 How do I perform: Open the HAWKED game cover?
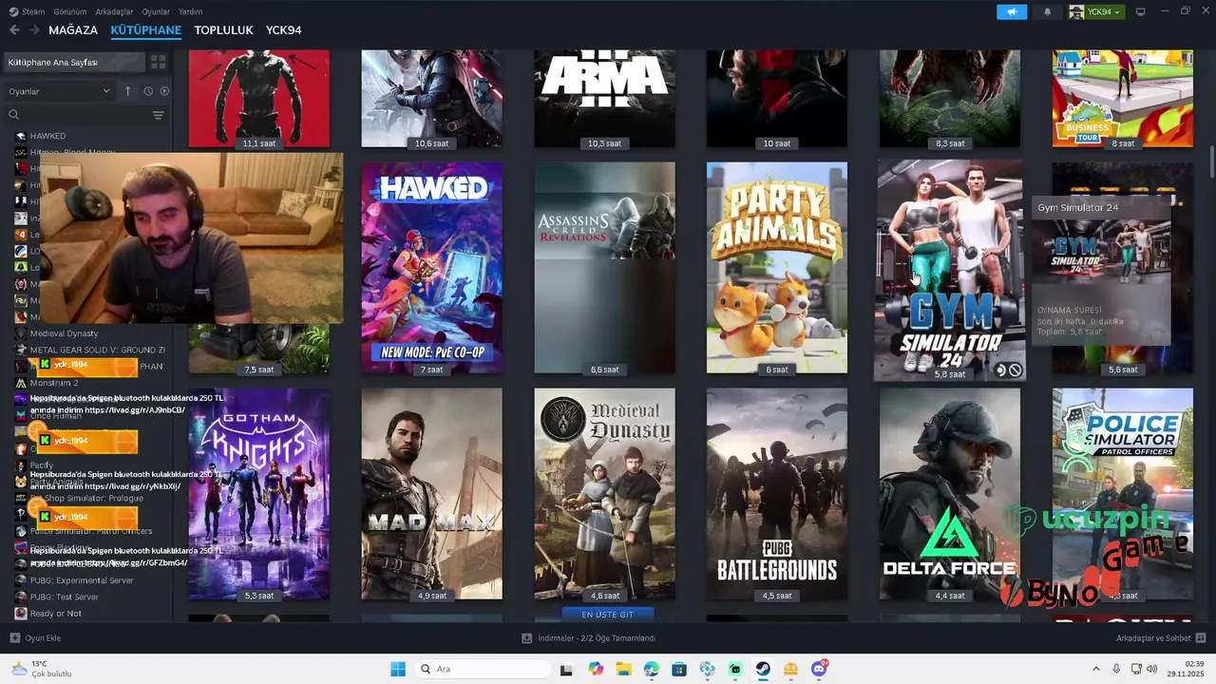pyautogui.click(x=432, y=268)
